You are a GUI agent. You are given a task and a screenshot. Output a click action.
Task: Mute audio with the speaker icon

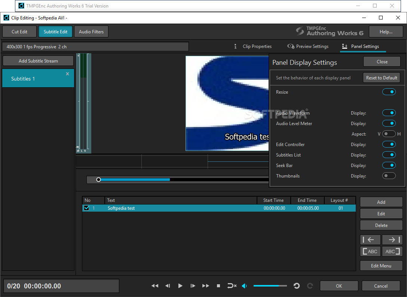point(244,286)
